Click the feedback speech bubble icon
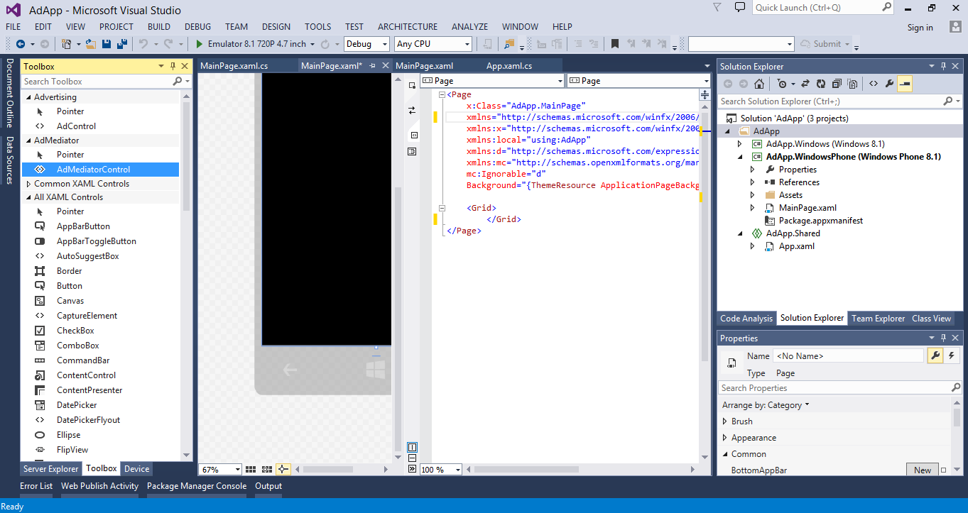Image resolution: width=968 pixels, height=513 pixels. point(739,8)
